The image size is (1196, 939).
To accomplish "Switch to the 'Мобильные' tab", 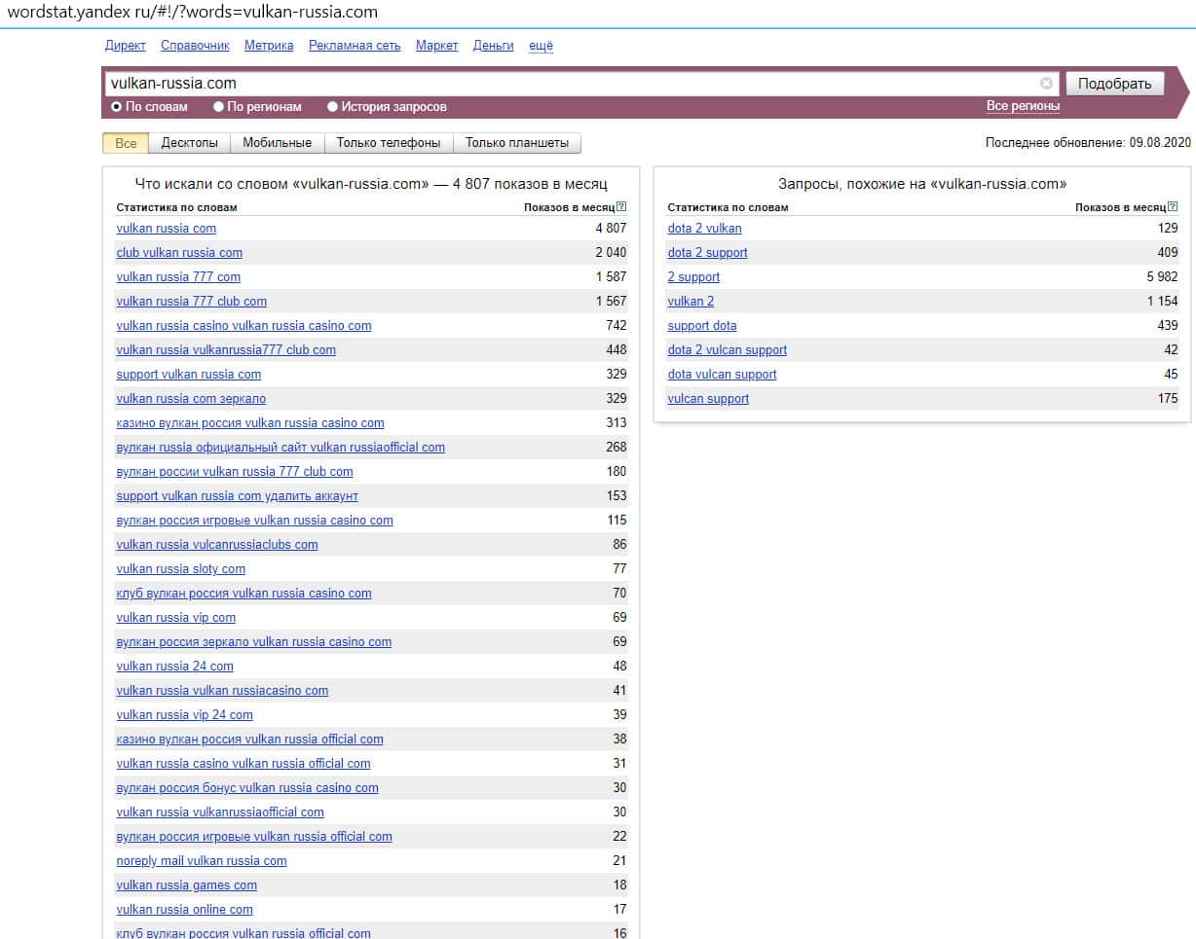I will click(x=277, y=143).
